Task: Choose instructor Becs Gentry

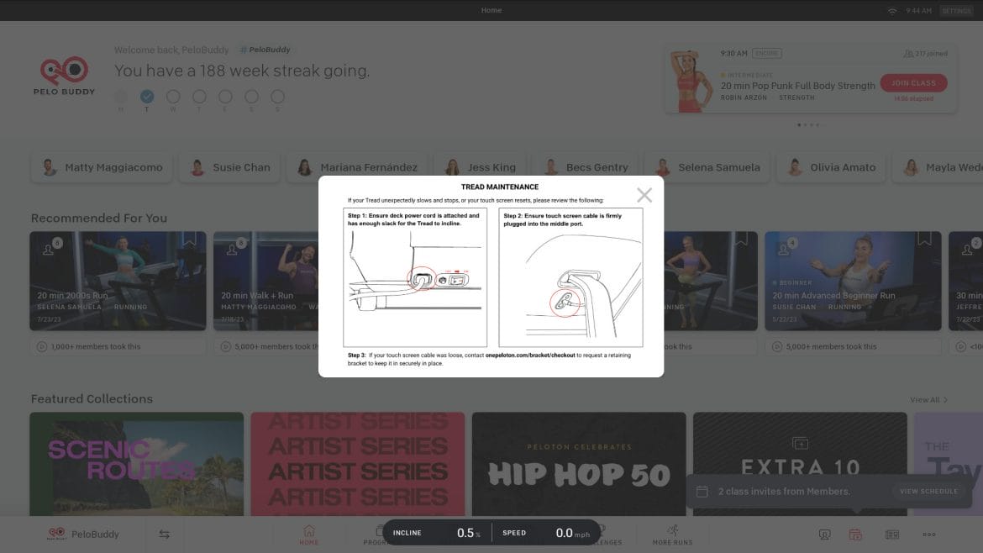Action: (x=585, y=167)
